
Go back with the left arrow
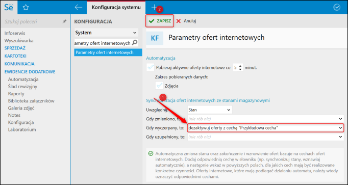click(79, 7)
